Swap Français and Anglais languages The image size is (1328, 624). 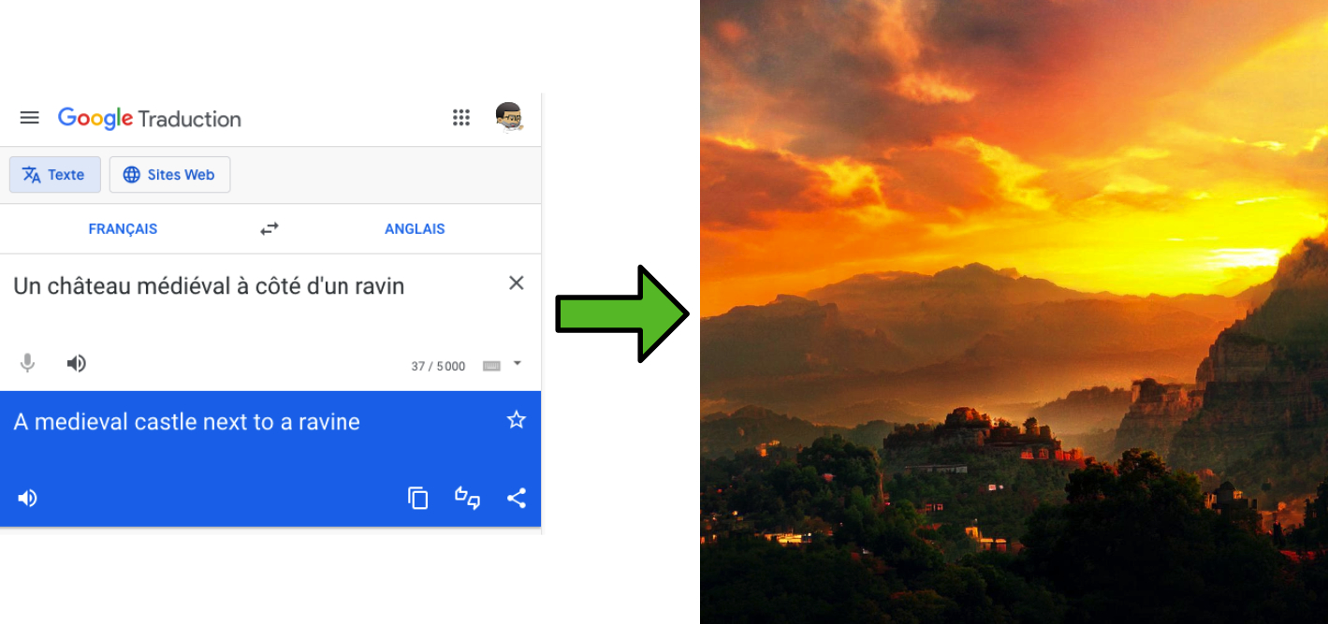(270, 229)
